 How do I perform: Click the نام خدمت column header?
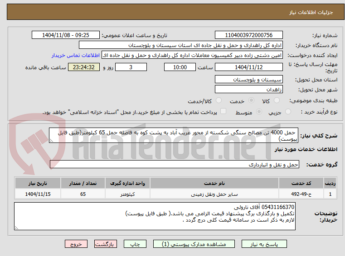click(214, 183)
